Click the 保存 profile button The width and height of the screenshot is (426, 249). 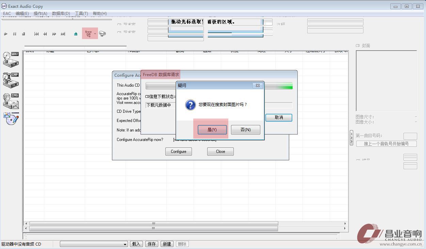pyautogui.click(x=152, y=244)
